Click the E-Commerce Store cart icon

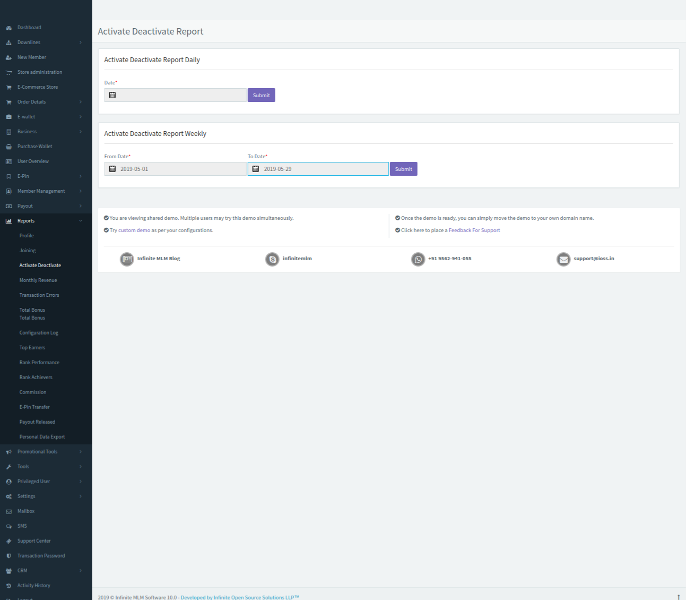[x=8, y=87]
